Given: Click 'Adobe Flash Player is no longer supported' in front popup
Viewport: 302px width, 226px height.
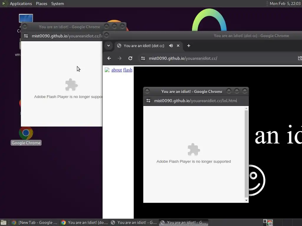Looking at the screenshot, I should point(193,162).
